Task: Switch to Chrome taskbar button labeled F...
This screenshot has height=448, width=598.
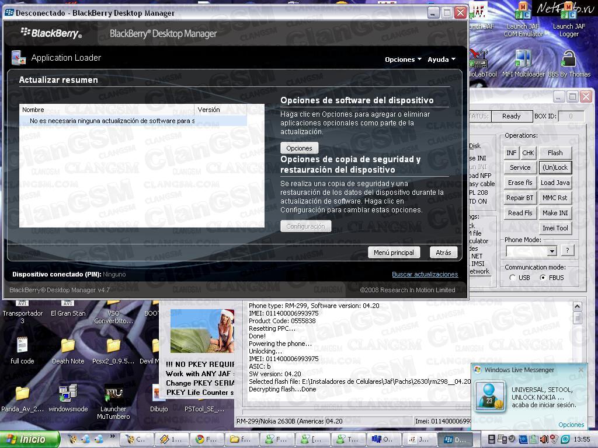Action: point(206,439)
